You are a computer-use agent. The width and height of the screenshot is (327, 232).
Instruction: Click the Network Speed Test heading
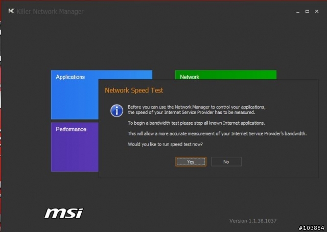[x=134, y=90]
